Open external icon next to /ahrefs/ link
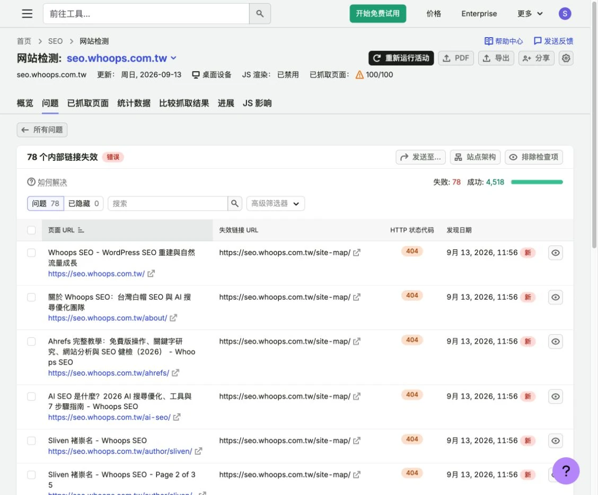Screen dimensions: 598x495 [175, 373]
